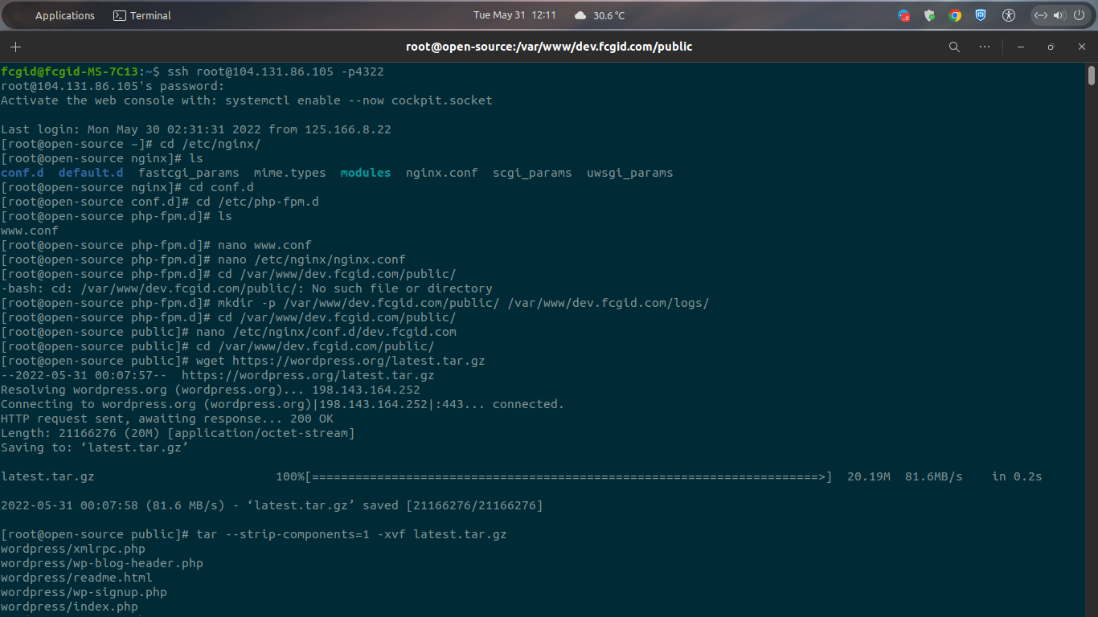Click 'wordpress/wp-signup.php' output line
Screen dimensions: 1098x617
point(84,592)
